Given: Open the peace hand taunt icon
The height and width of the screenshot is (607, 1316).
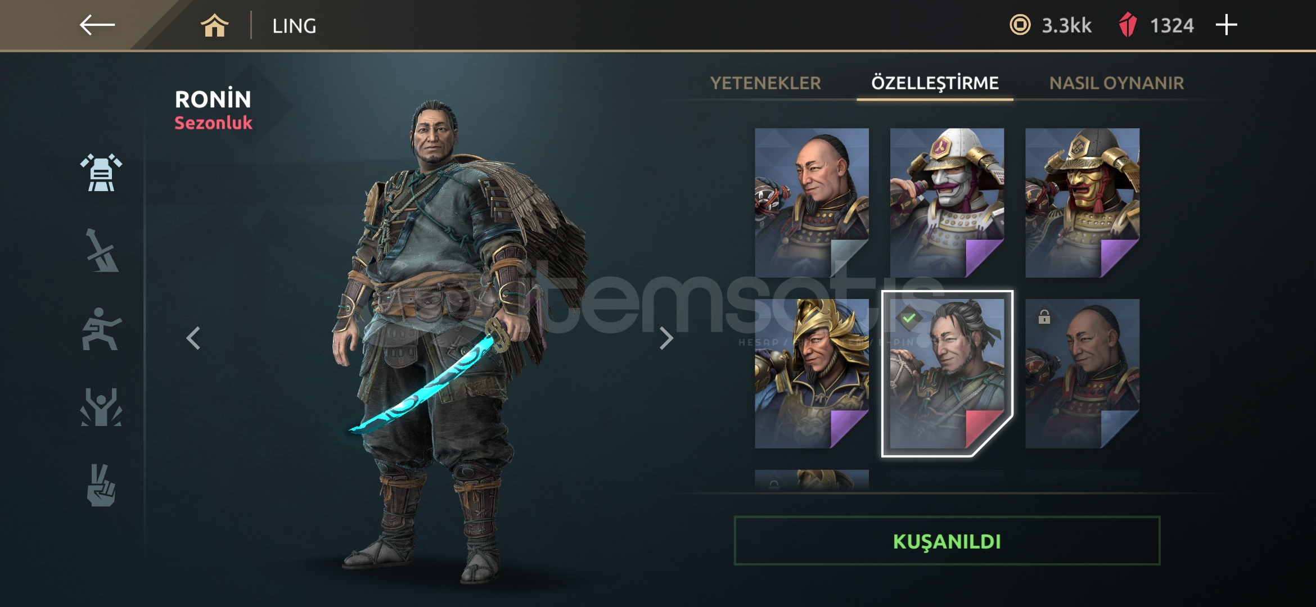Looking at the screenshot, I should point(101,485).
